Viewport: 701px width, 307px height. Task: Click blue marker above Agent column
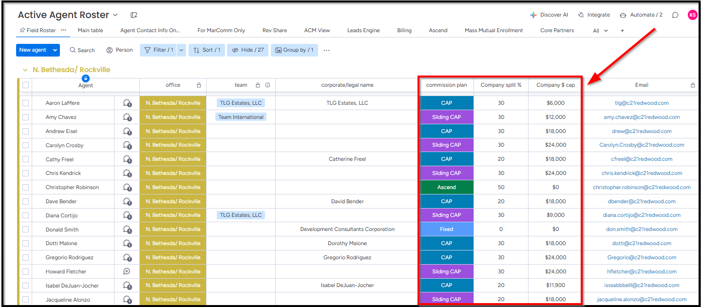coord(86,78)
